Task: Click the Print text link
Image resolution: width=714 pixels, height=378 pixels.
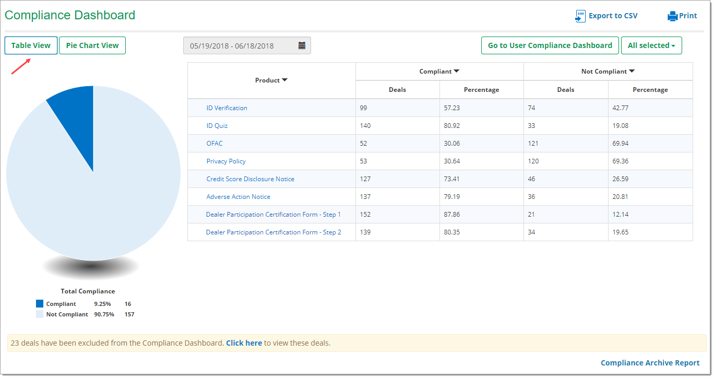Action: (x=688, y=16)
